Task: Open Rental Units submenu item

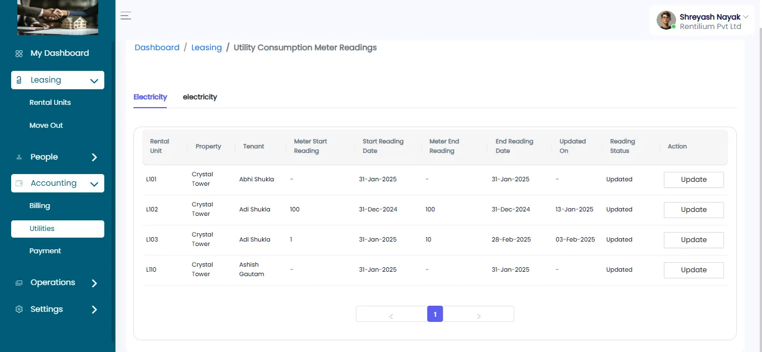Action: pyautogui.click(x=50, y=103)
